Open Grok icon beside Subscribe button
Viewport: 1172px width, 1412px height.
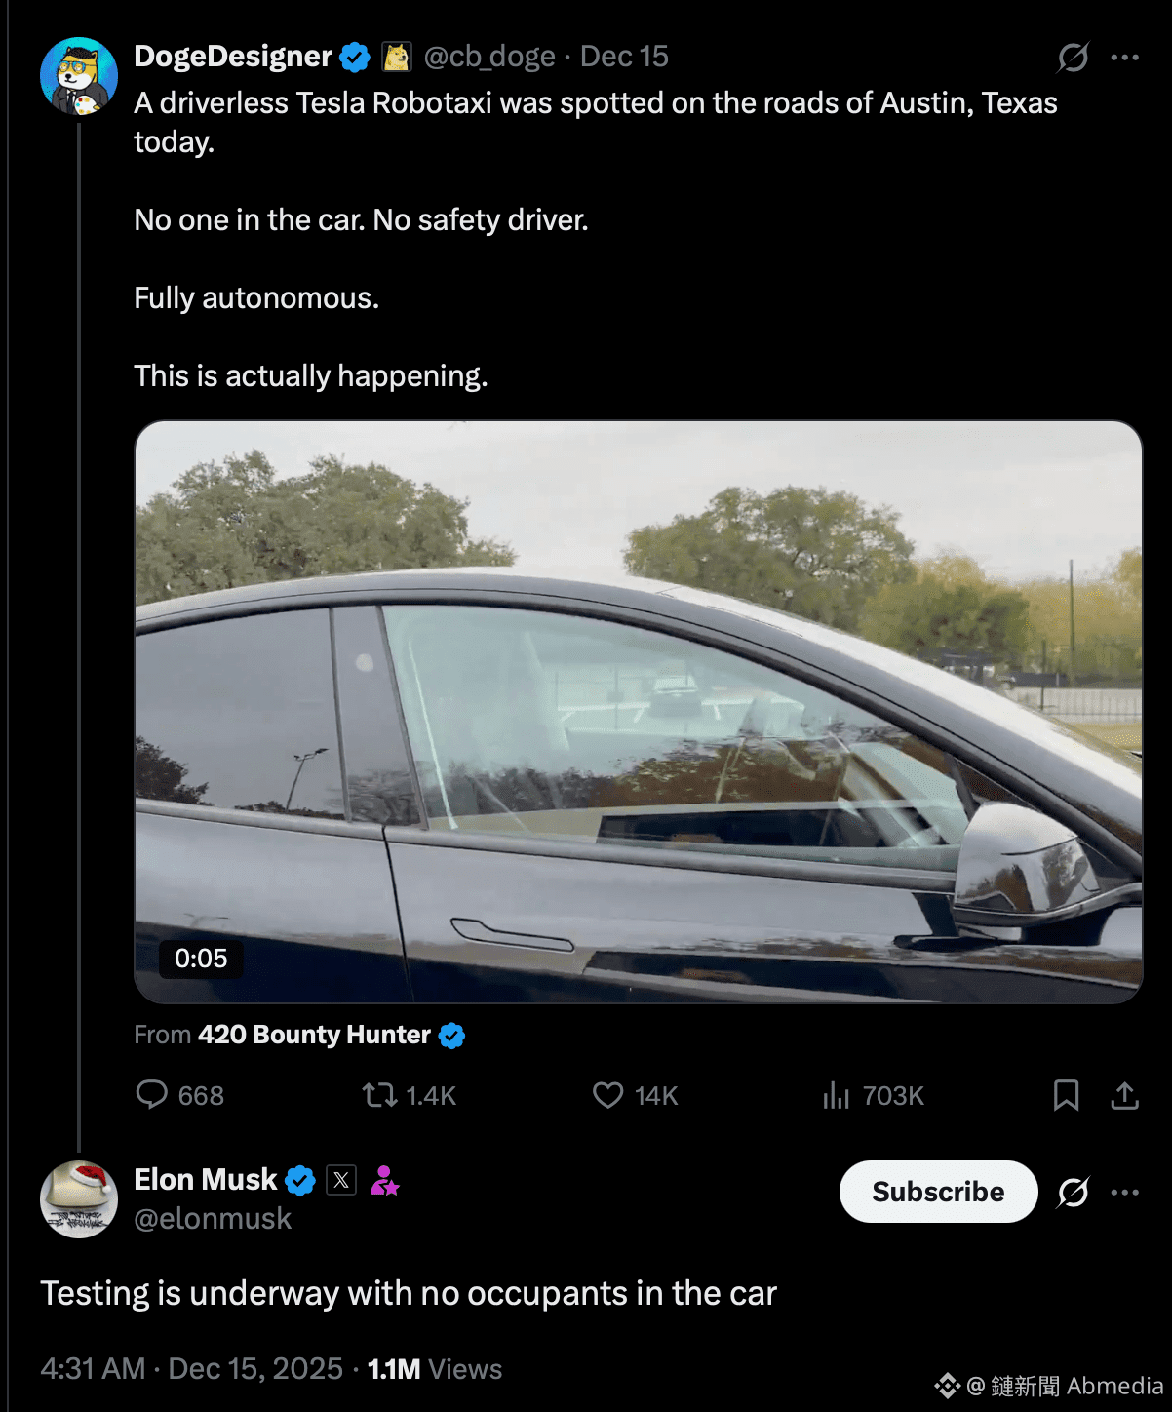click(1073, 1192)
